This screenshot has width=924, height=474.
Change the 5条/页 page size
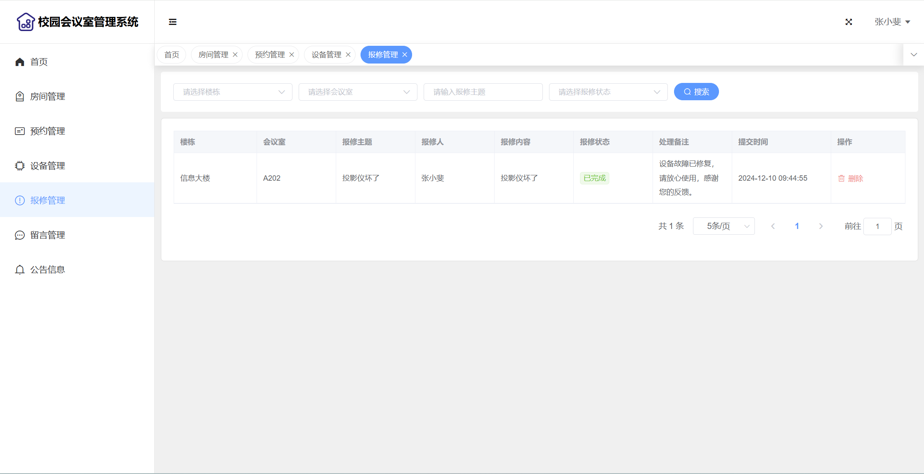pyautogui.click(x=724, y=226)
